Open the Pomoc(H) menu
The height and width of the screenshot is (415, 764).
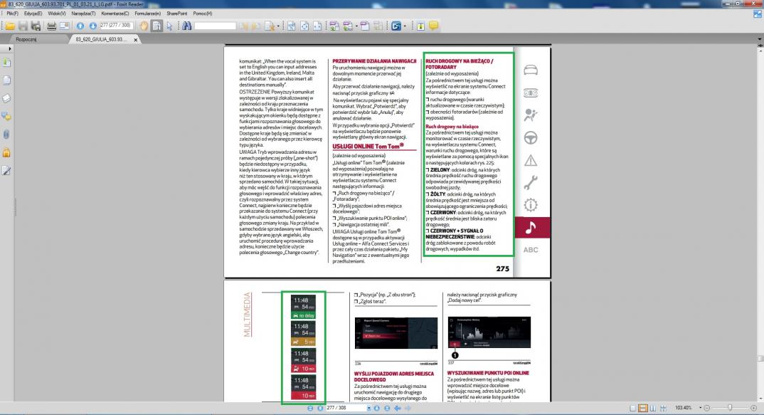click(x=202, y=14)
